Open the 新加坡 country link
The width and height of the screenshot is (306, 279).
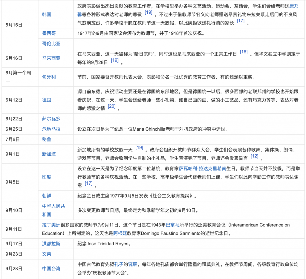click(49, 154)
